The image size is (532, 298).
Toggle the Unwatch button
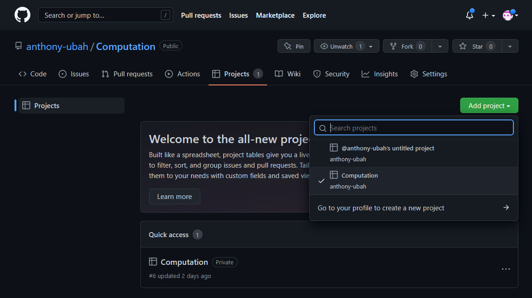(x=341, y=46)
